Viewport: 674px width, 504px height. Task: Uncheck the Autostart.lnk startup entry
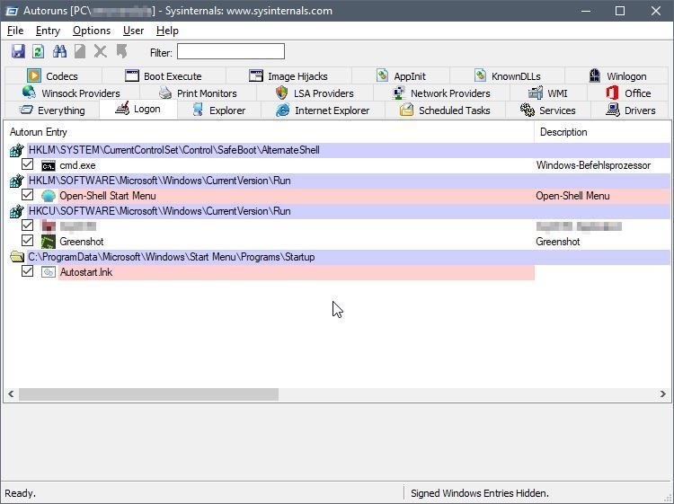click(x=28, y=271)
